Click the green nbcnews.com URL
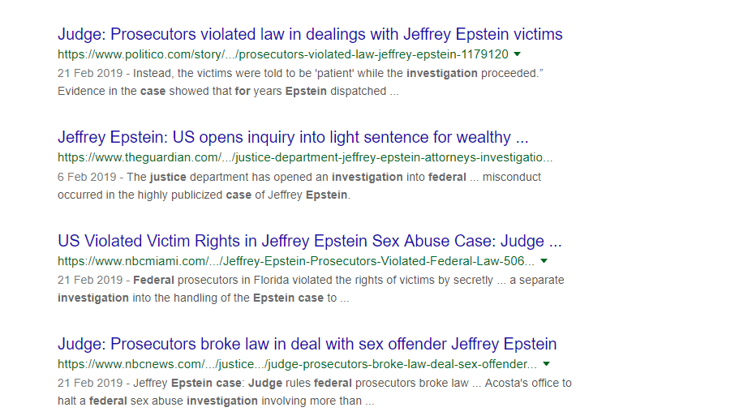 pyautogui.click(x=297, y=364)
